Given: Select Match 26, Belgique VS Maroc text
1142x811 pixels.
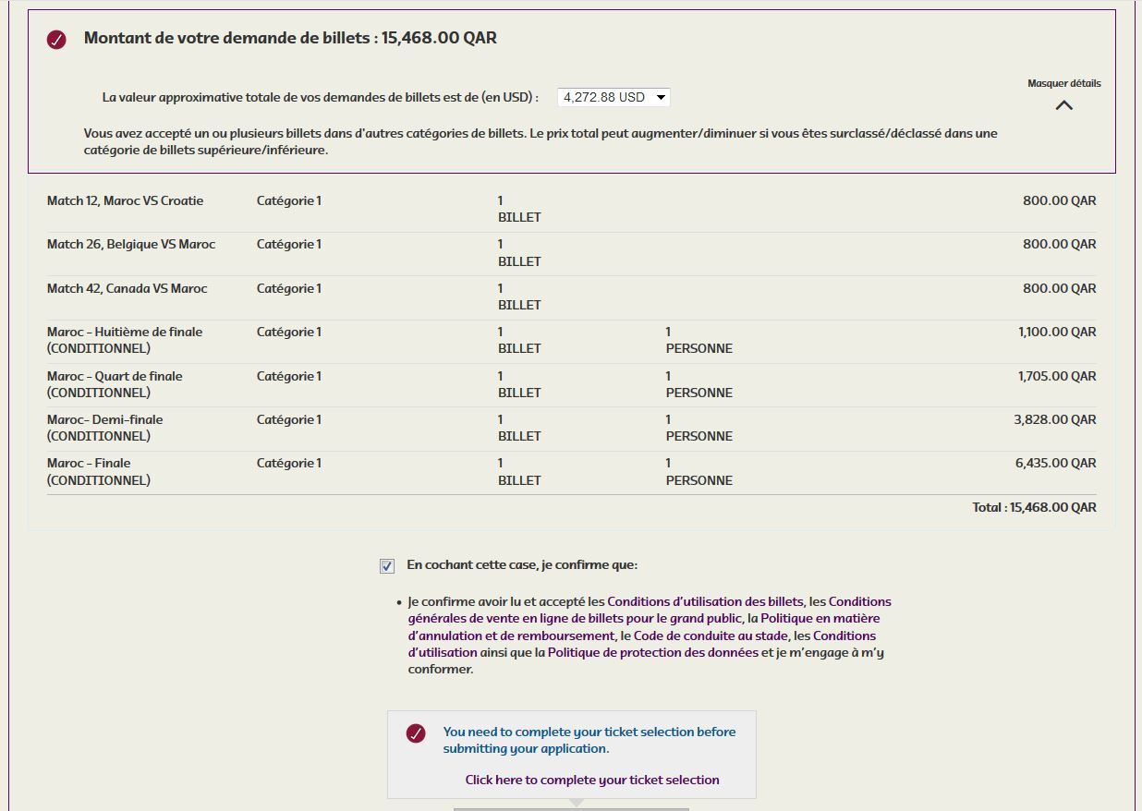Looking at the screenshot, I should (131, 245).
